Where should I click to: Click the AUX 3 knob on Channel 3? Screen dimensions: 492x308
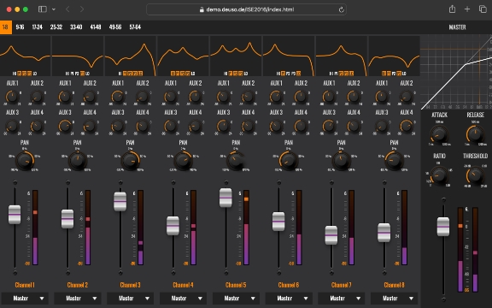[x=118, y=126]
